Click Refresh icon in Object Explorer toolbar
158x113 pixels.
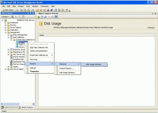click(23, 17)
